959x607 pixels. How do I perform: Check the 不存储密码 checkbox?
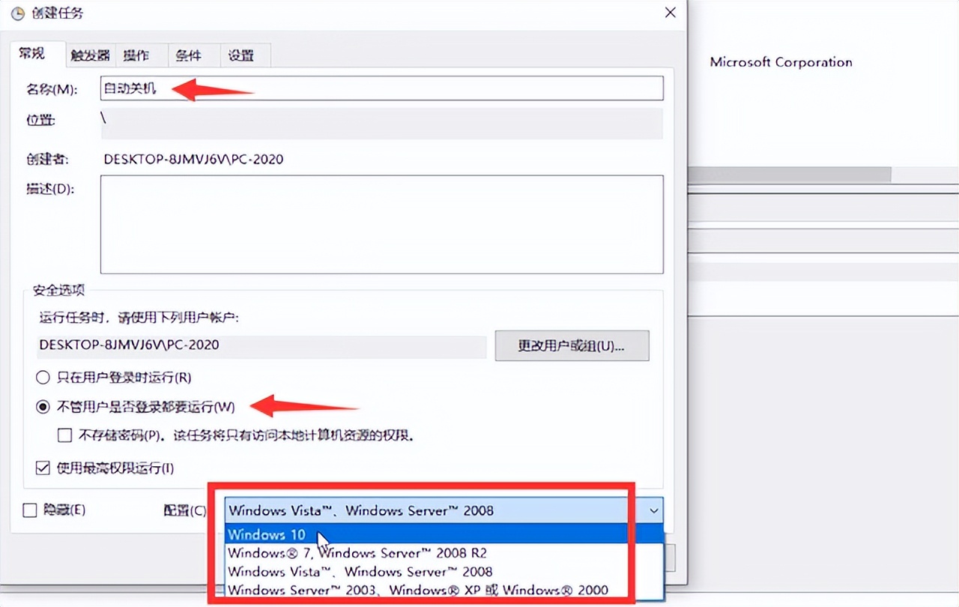64,435
